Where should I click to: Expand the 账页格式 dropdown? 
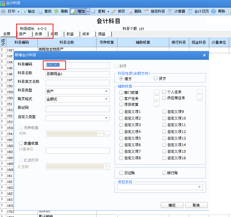(106, 99)
